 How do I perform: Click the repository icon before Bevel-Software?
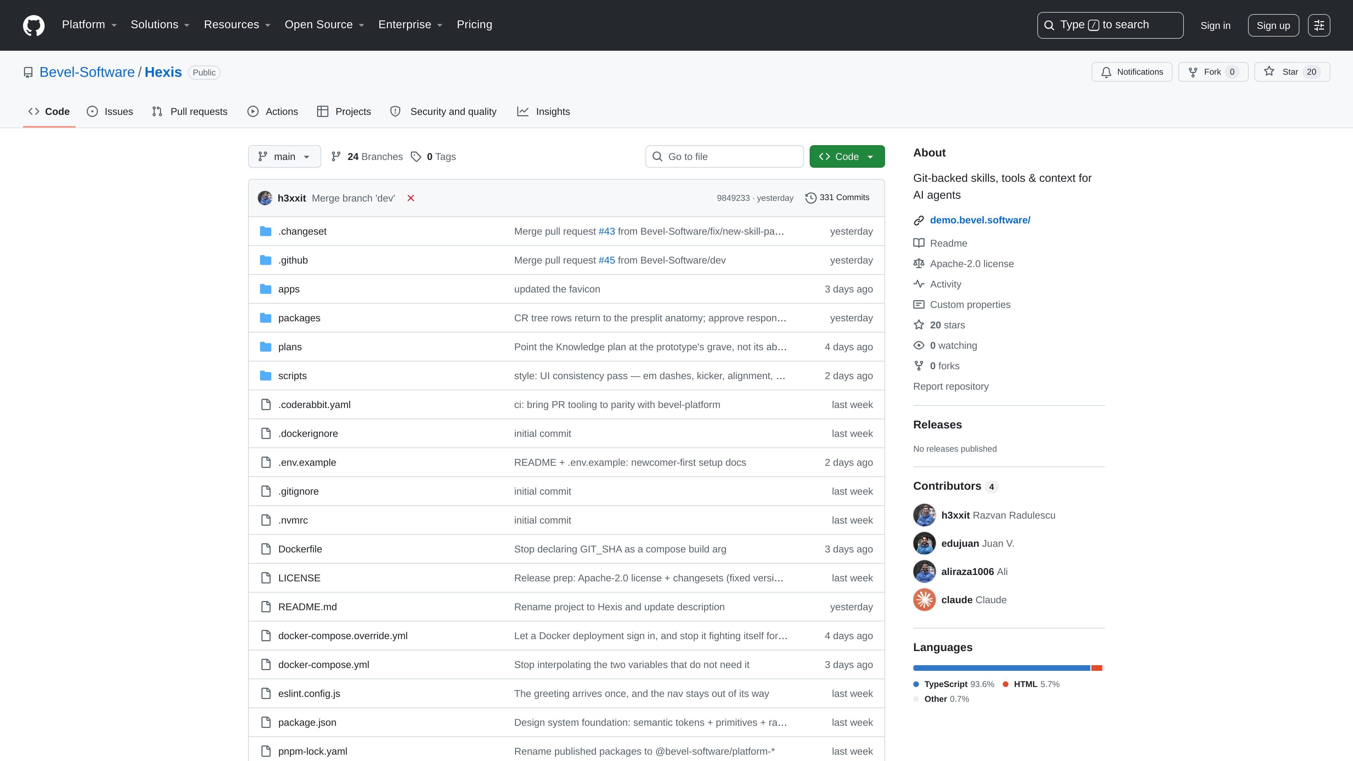[28, 73]
